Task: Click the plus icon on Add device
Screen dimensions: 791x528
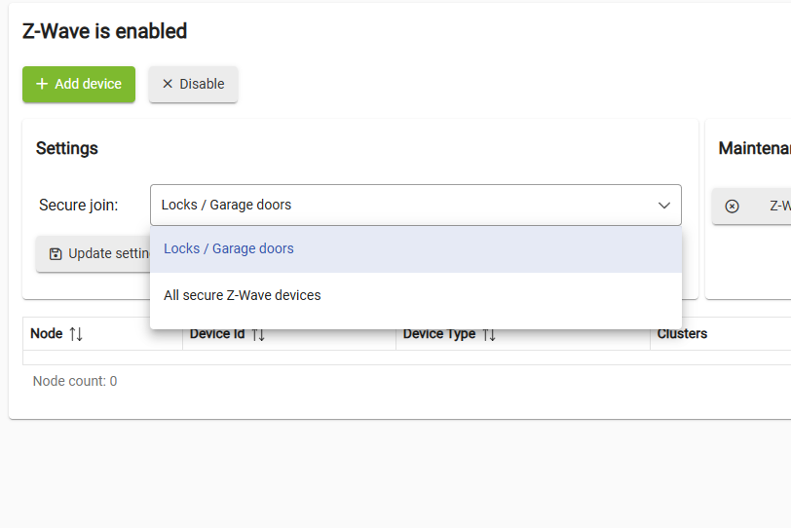Action: pos(42,84)
